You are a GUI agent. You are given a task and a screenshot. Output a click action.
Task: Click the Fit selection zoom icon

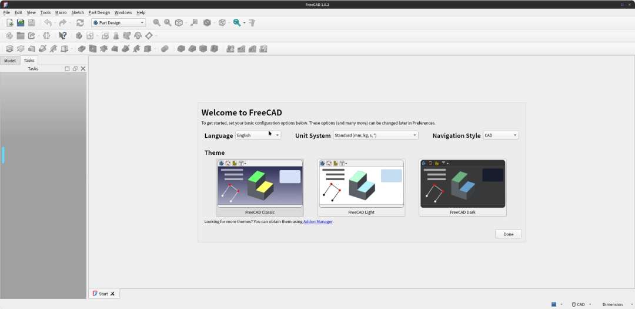click(168, 23)
